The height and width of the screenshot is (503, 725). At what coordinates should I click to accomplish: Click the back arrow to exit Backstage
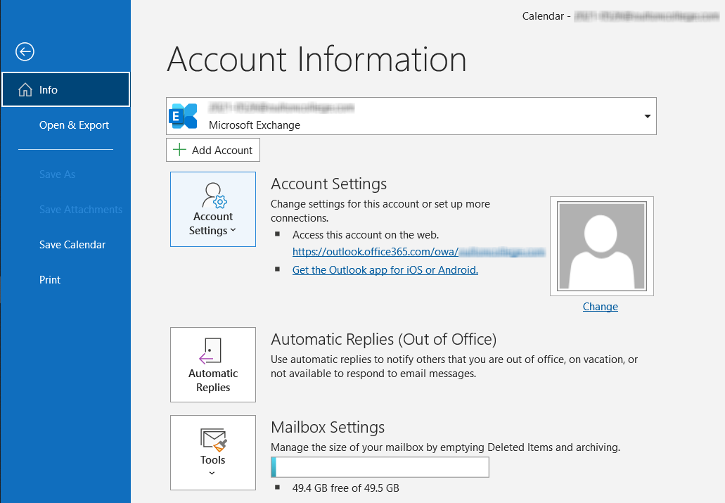tap(25, 51)
